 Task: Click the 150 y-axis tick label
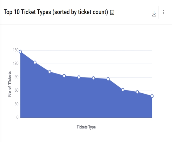pyautogui.click(x=15, y=50)
